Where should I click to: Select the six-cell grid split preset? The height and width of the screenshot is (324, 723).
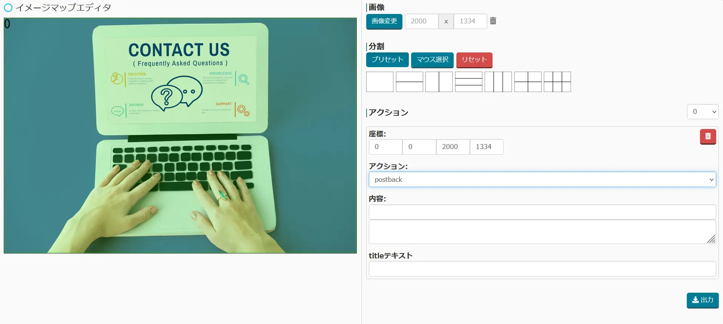coord(557,82)
